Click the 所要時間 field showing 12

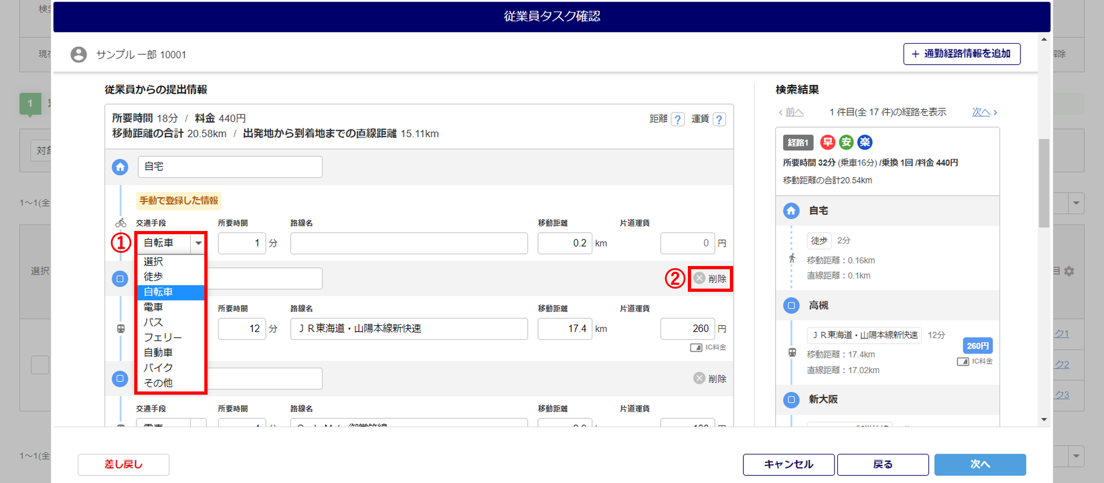[x=241, y=328]
